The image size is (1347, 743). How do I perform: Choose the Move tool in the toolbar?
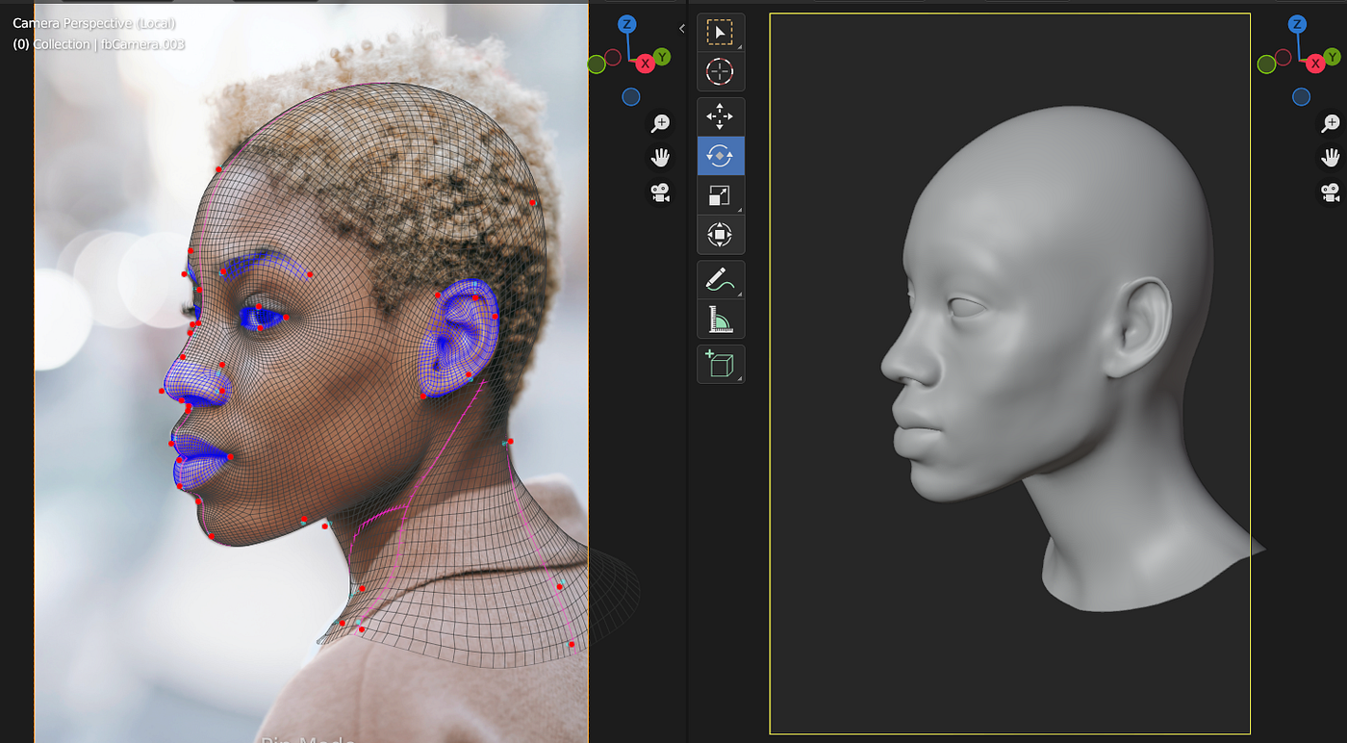[720, 116]
